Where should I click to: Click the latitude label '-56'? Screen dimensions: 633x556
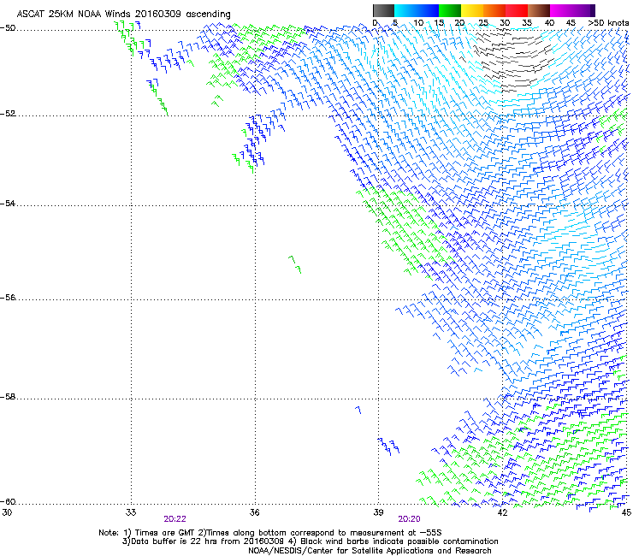[x=8, y=298]
